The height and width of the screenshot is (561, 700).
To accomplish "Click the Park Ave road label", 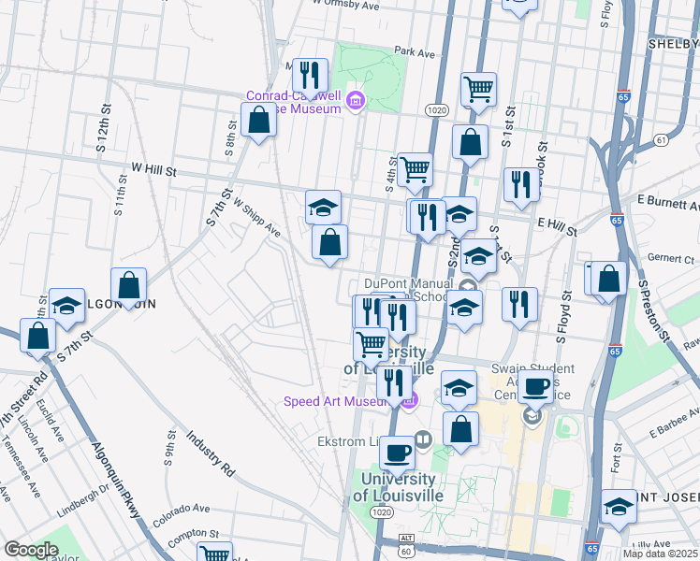I will click(x=415, y=51).
